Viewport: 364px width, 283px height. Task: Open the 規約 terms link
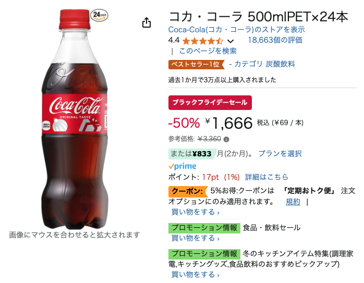pos(293,202)
